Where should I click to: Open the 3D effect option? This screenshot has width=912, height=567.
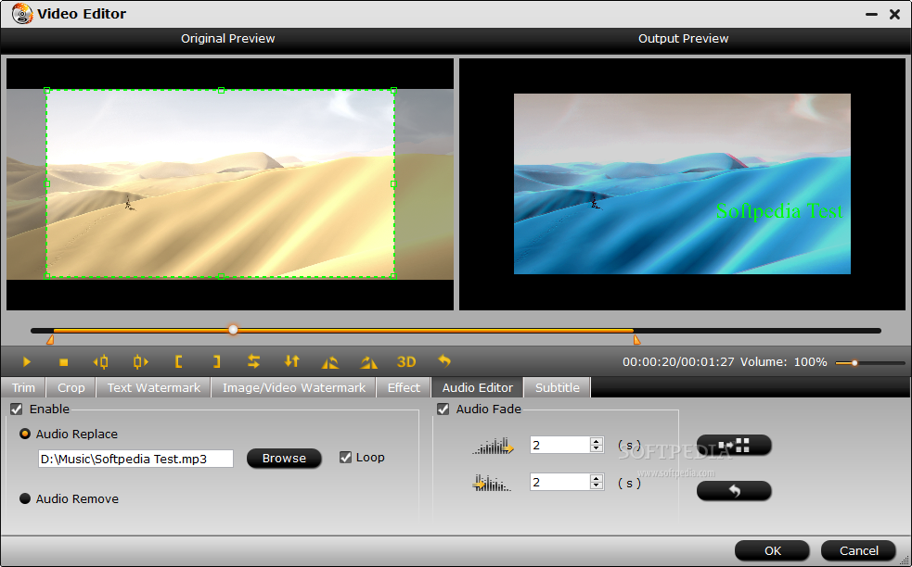point(406,362)
